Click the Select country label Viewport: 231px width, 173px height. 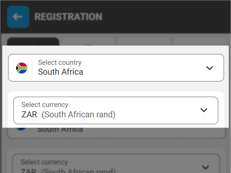pyautogui.click(x=59, y=63)
